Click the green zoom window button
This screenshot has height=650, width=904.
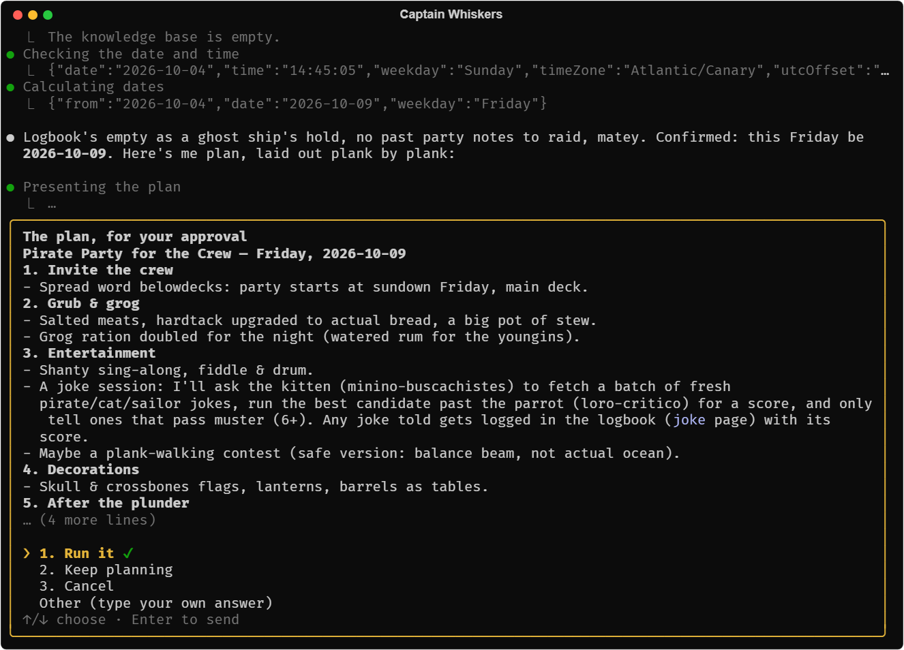[48, 15]
